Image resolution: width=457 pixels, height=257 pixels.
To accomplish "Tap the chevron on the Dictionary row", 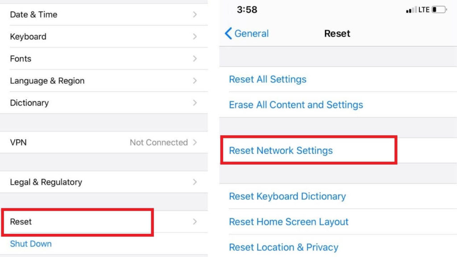I will coord(195,103).
